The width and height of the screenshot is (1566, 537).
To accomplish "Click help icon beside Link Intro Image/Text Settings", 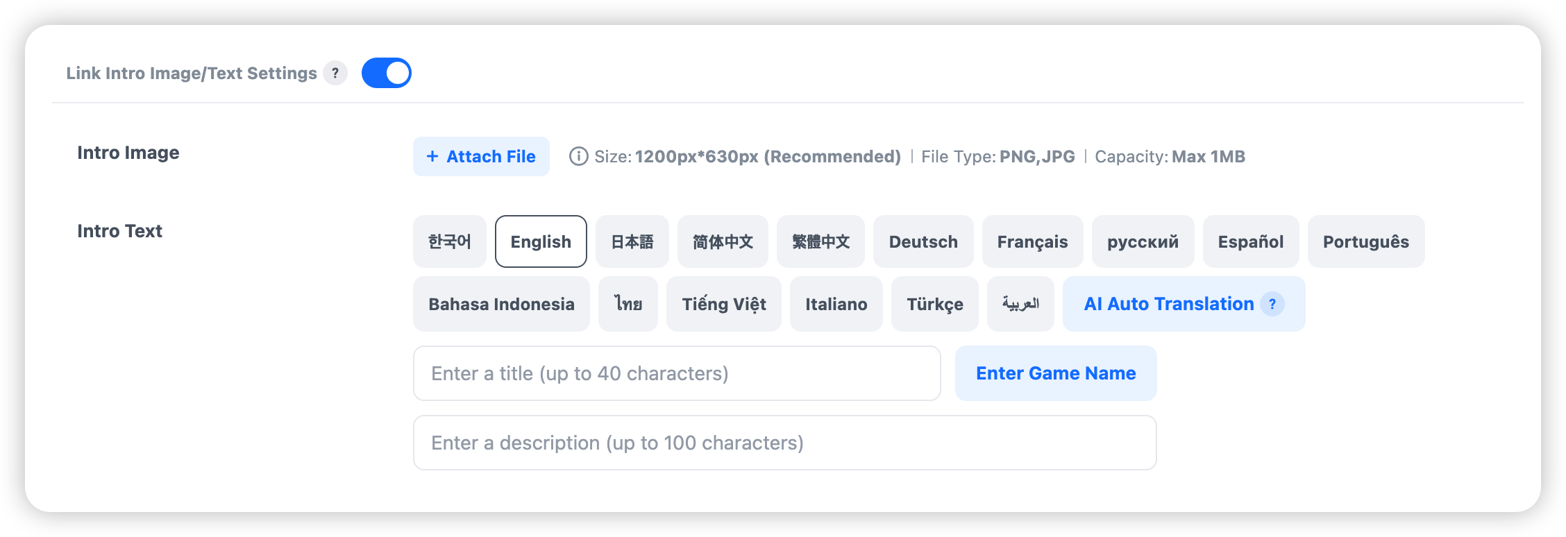I will 335,73.
